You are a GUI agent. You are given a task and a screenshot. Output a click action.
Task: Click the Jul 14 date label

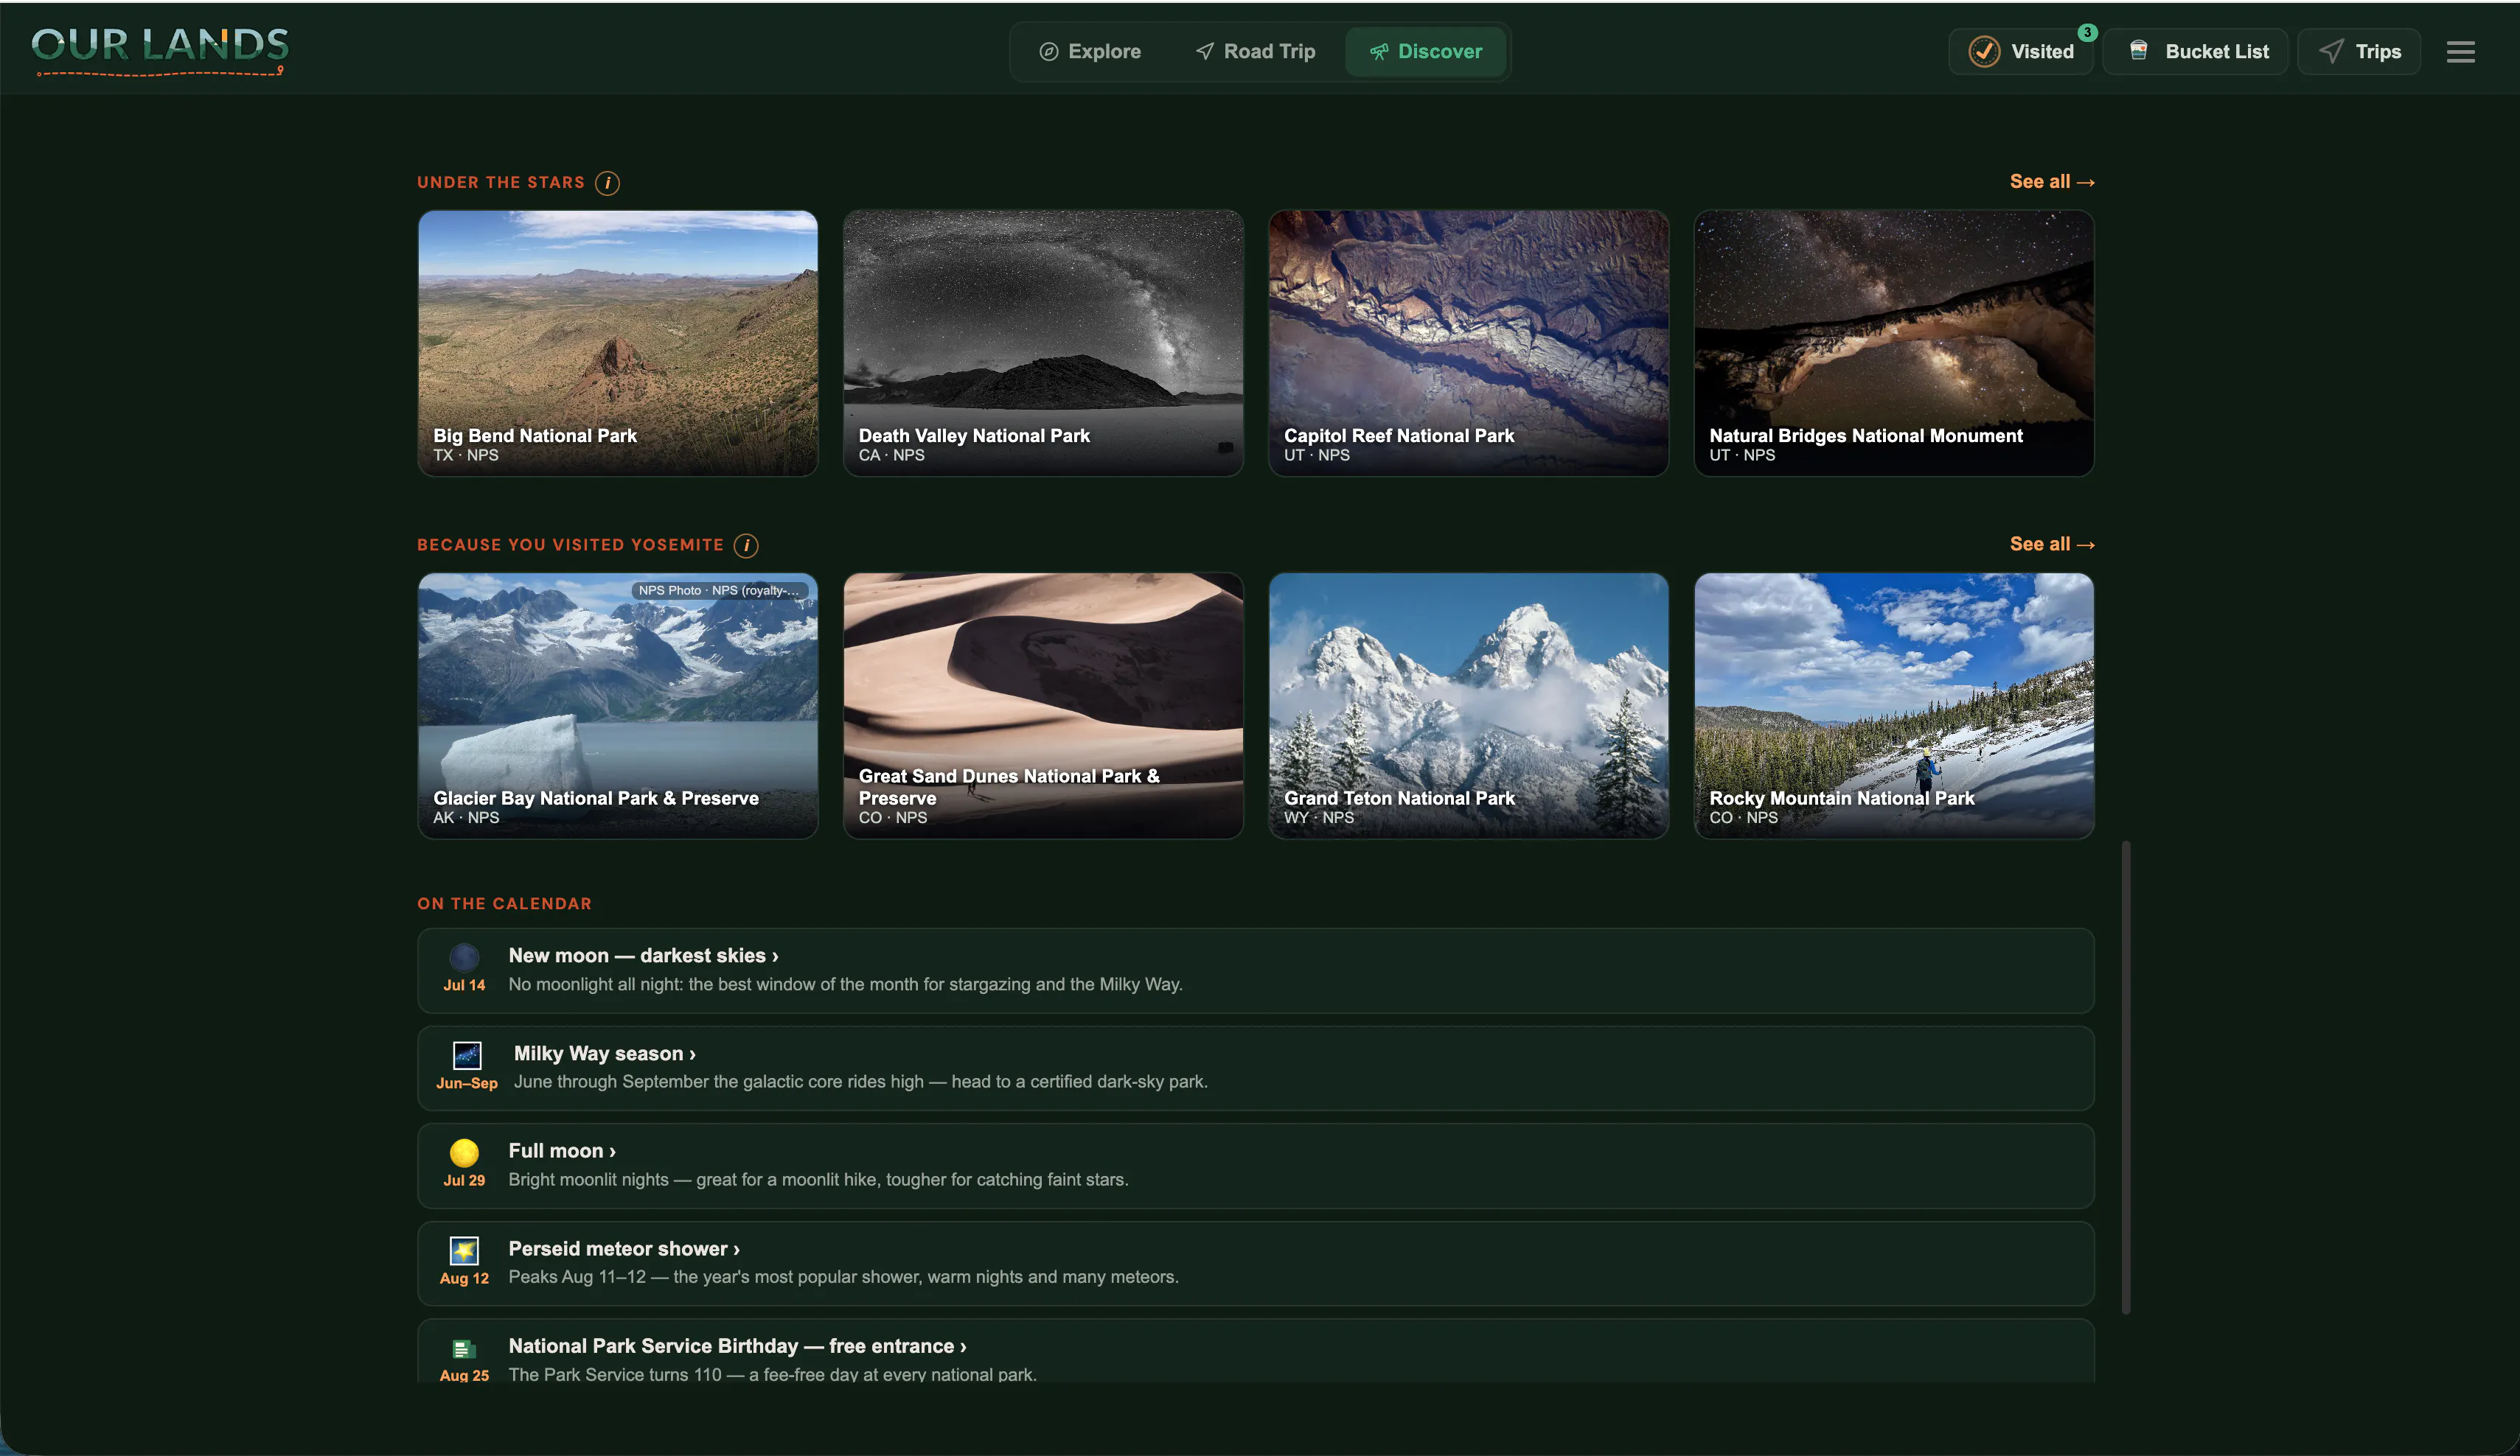[x=464, y=985]
